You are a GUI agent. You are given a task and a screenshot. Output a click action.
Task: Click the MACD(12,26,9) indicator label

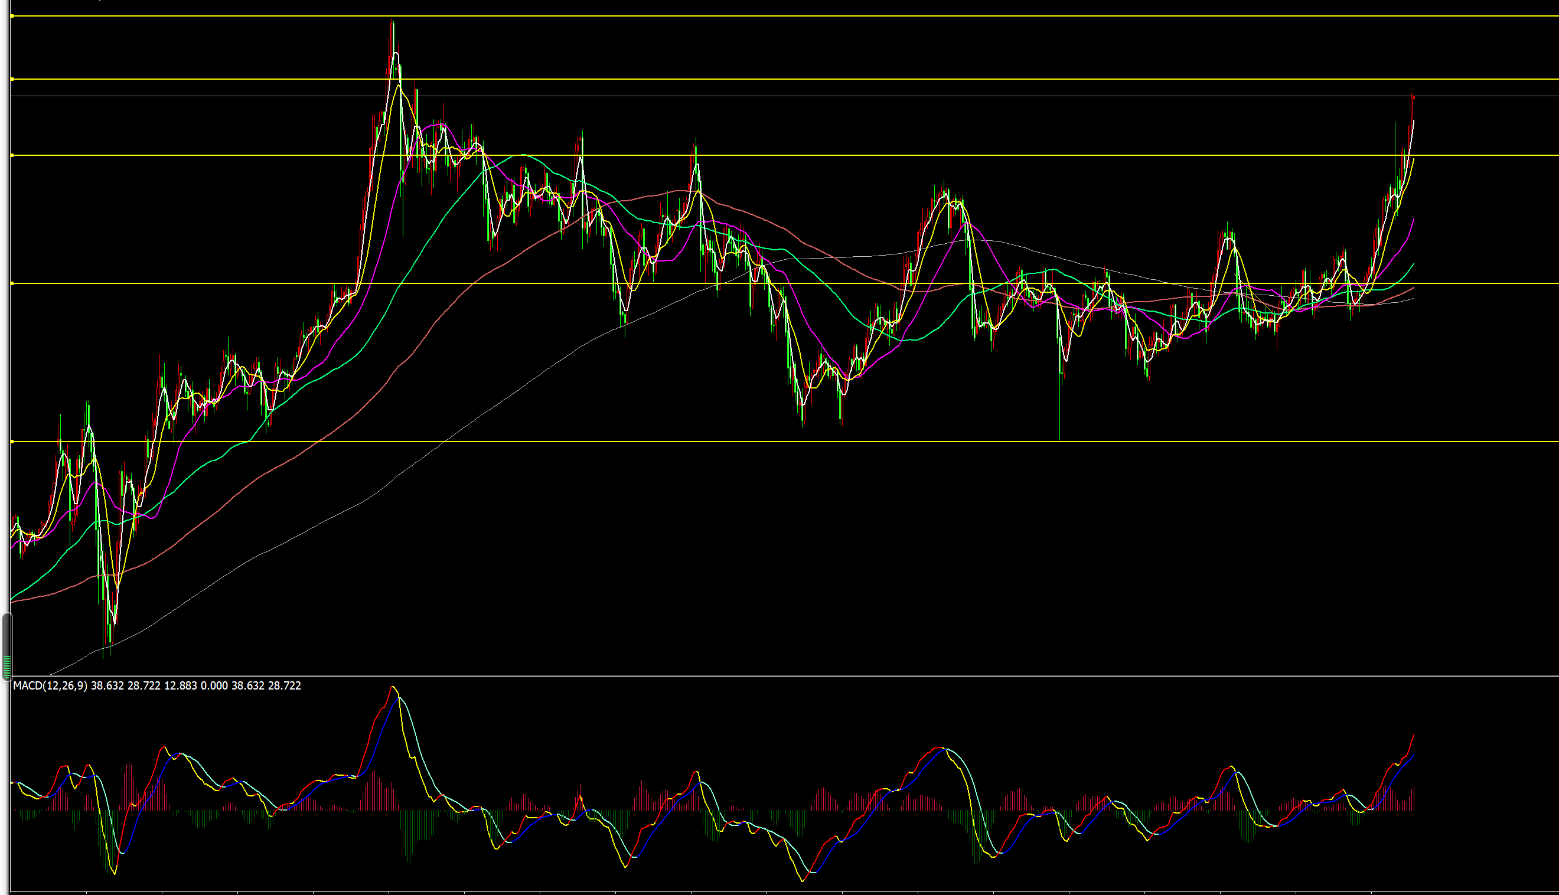point(50,685)
